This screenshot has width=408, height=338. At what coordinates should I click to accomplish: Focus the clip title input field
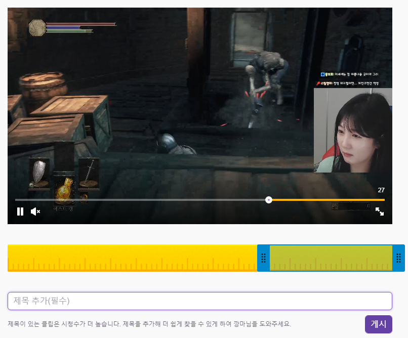coord(200,301)
